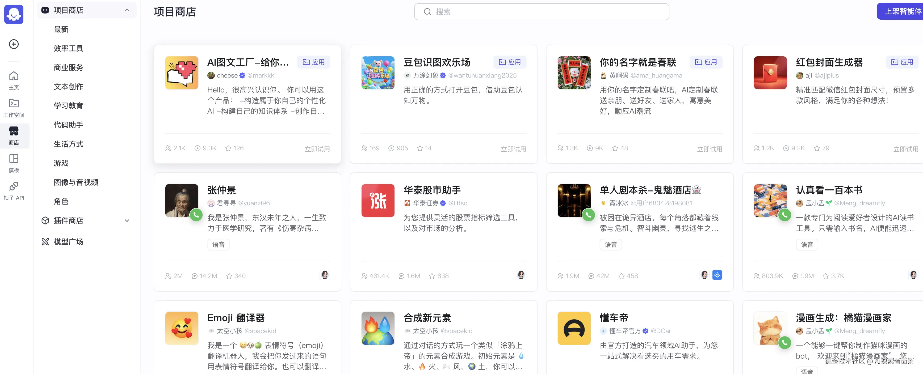This screenshot has height=374, width=923.
Task: Click the green phone icon on 张仲景
Action: pos(196,215)
